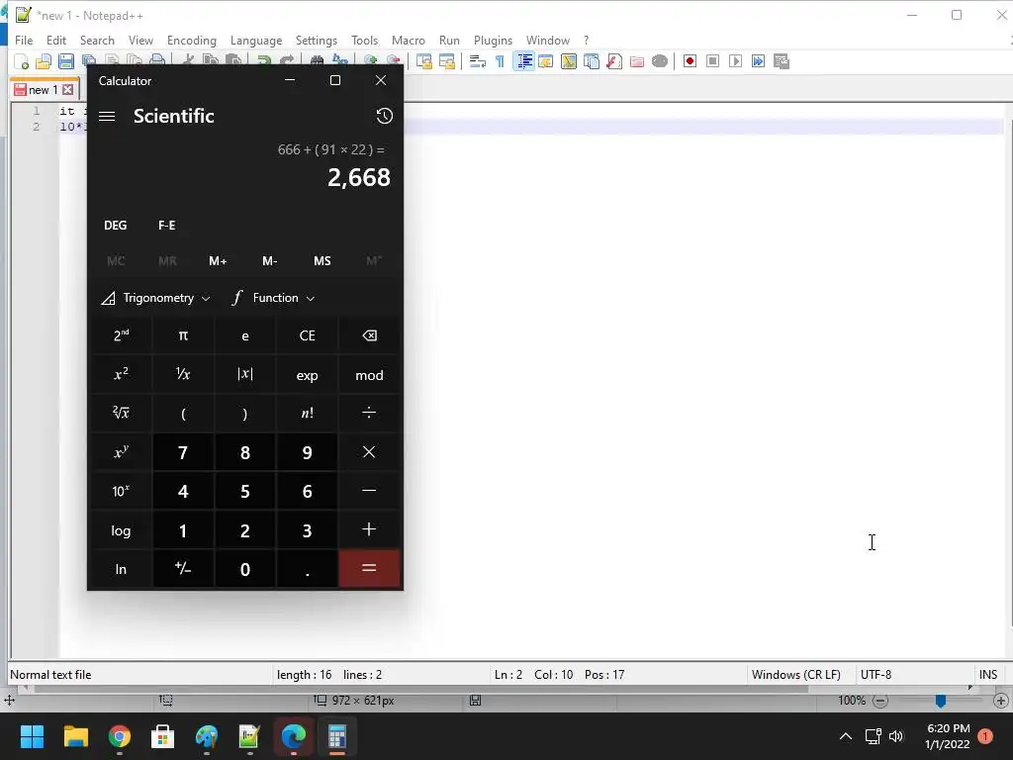Click the absolute value |x| key
This screenshot has height=760, width=1013.
click(x=245, y=374)
